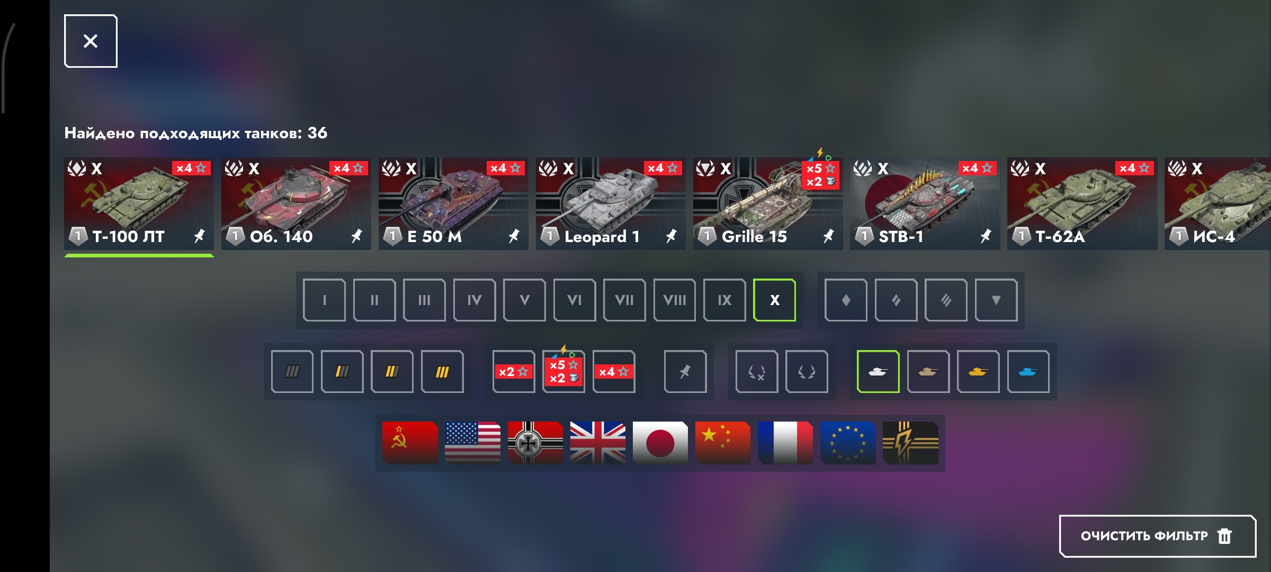Toggle the single diamond class filter

coord(846,300)
